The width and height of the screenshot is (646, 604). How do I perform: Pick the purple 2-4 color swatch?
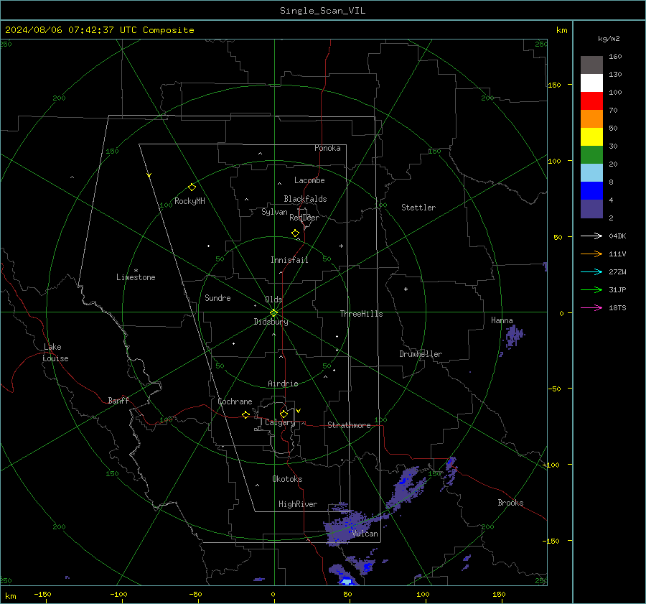coord(591,209)
